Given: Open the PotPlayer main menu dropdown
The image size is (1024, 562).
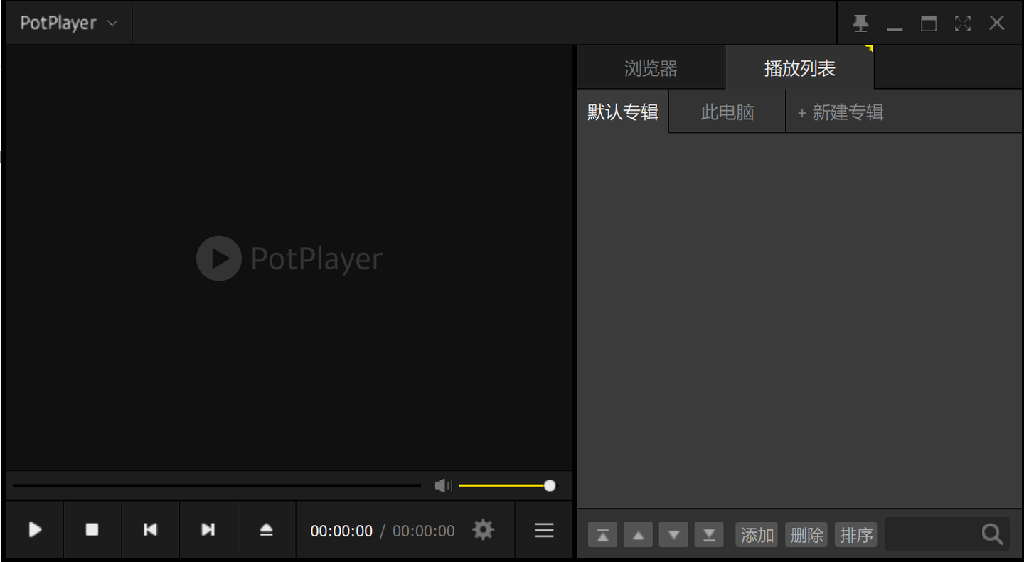Looking at the screenshot, I should click(68, 23).
